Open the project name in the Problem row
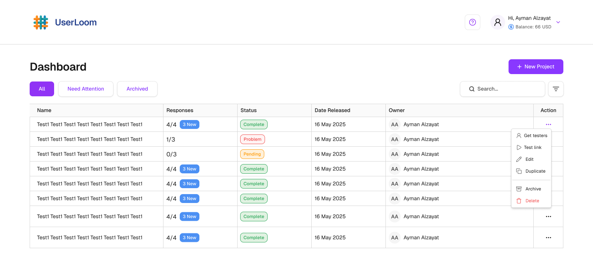 tap(90, 139)
